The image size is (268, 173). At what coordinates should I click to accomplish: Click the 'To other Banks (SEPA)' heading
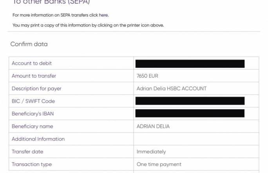tap(51, 2)
